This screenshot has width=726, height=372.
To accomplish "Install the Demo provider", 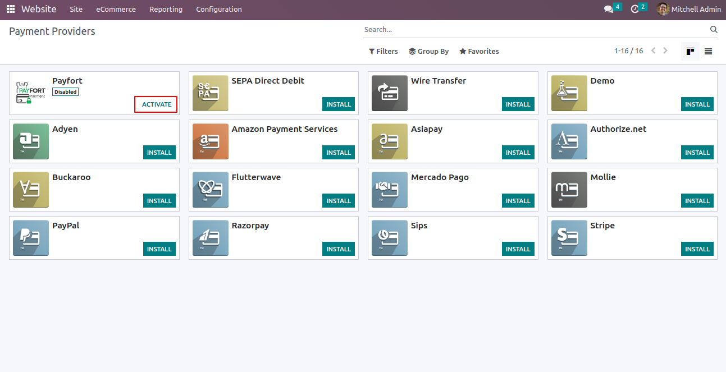I will click(697, 104).
